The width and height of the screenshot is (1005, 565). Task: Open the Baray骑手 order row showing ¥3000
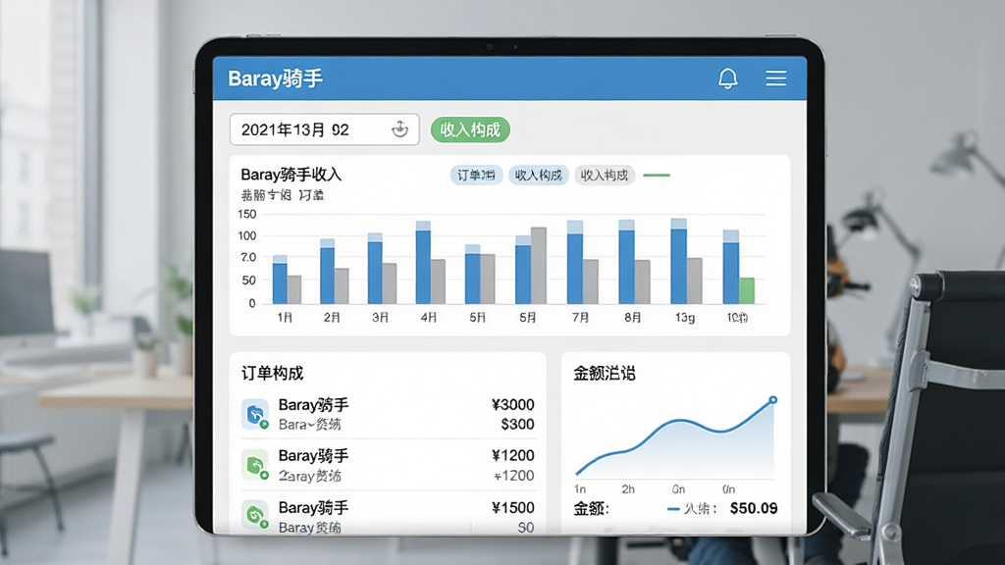pyautogui.click(x=388, y=414)
